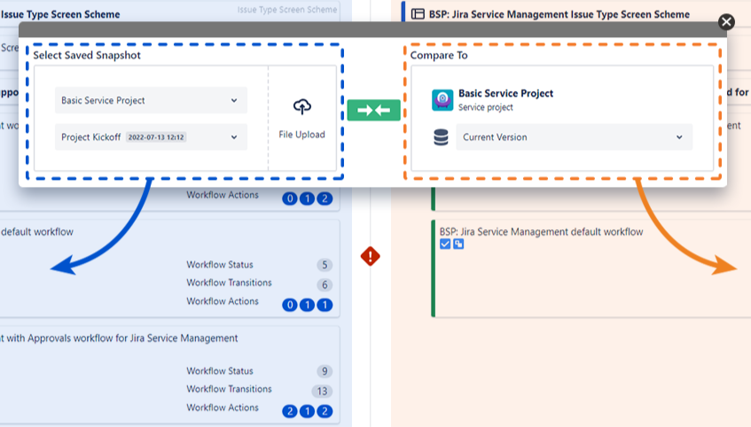
Task: Click Workflow Status label above Transitions 6
Action: click(x=220, y=265)
